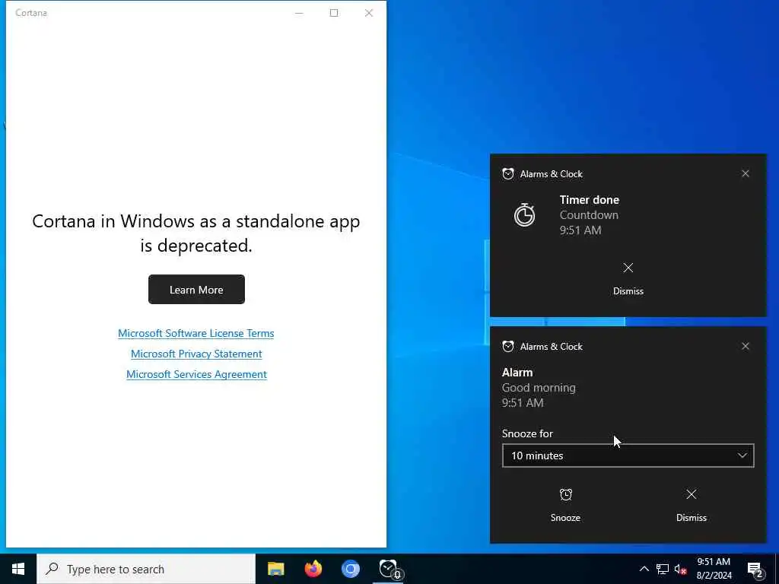The width and height of the screenshot is (779, 584).
Task: Click the taskbar search box
Action: (x=146, y=569)
